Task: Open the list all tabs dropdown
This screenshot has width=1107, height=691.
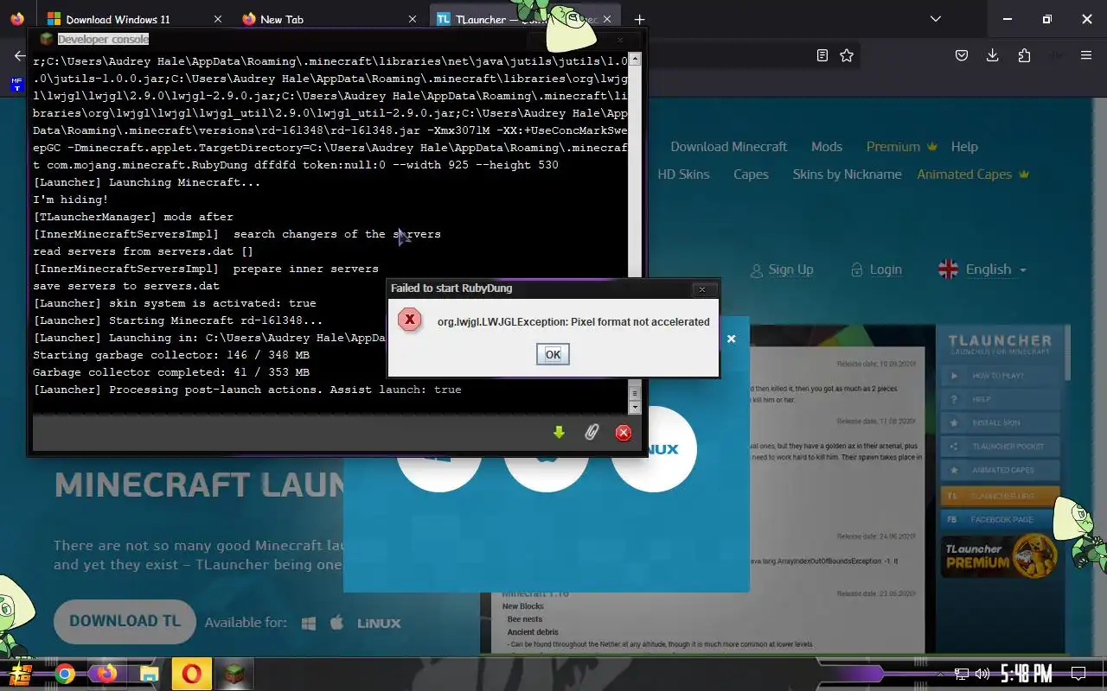Action: point(935,19)
